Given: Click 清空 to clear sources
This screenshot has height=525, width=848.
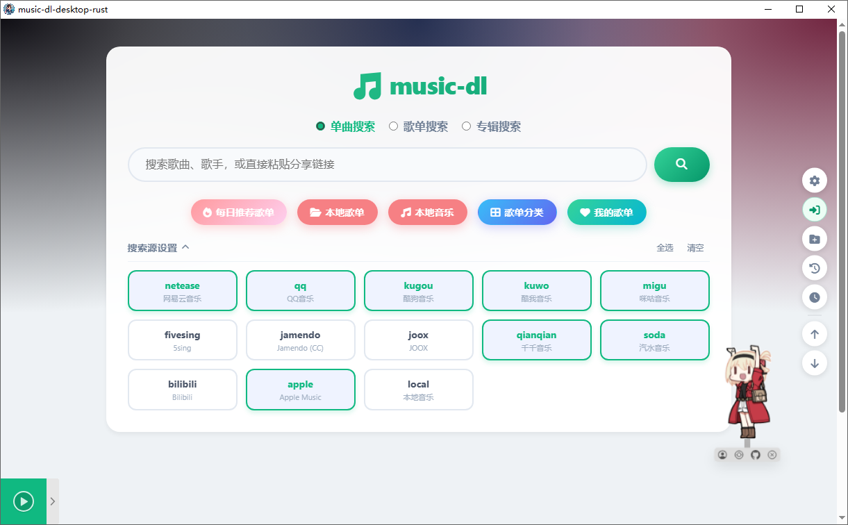Looking at the screenshot, I should pyautogui.click(x=695, y=248).
